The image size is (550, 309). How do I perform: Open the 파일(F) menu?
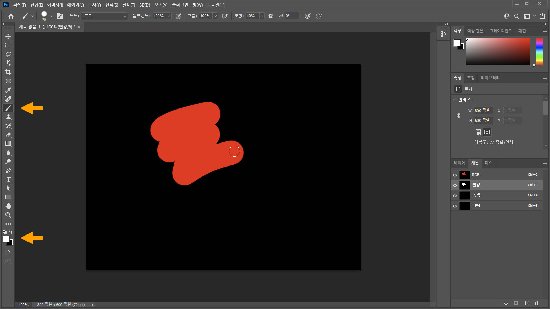pos(20,5)
